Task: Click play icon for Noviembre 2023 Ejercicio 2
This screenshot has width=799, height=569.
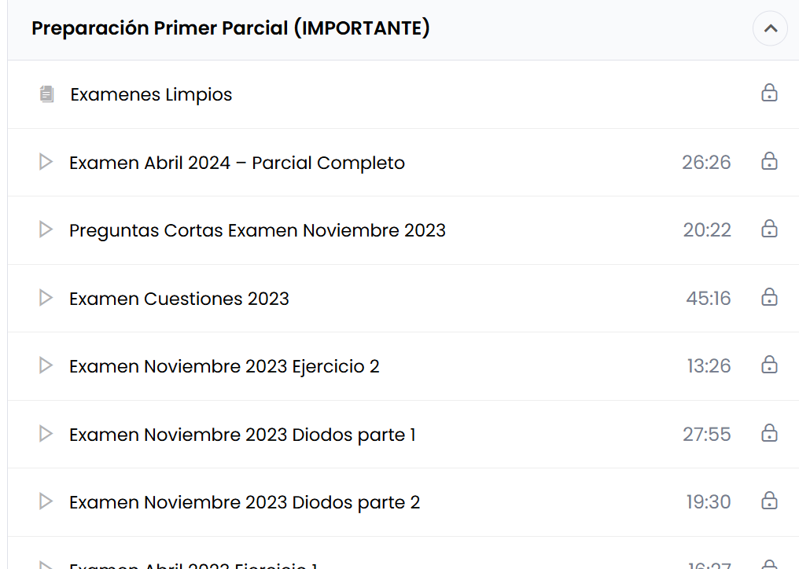Action: pos(46,365)
